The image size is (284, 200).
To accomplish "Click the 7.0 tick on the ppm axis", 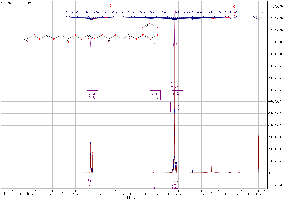I will 98,194.
